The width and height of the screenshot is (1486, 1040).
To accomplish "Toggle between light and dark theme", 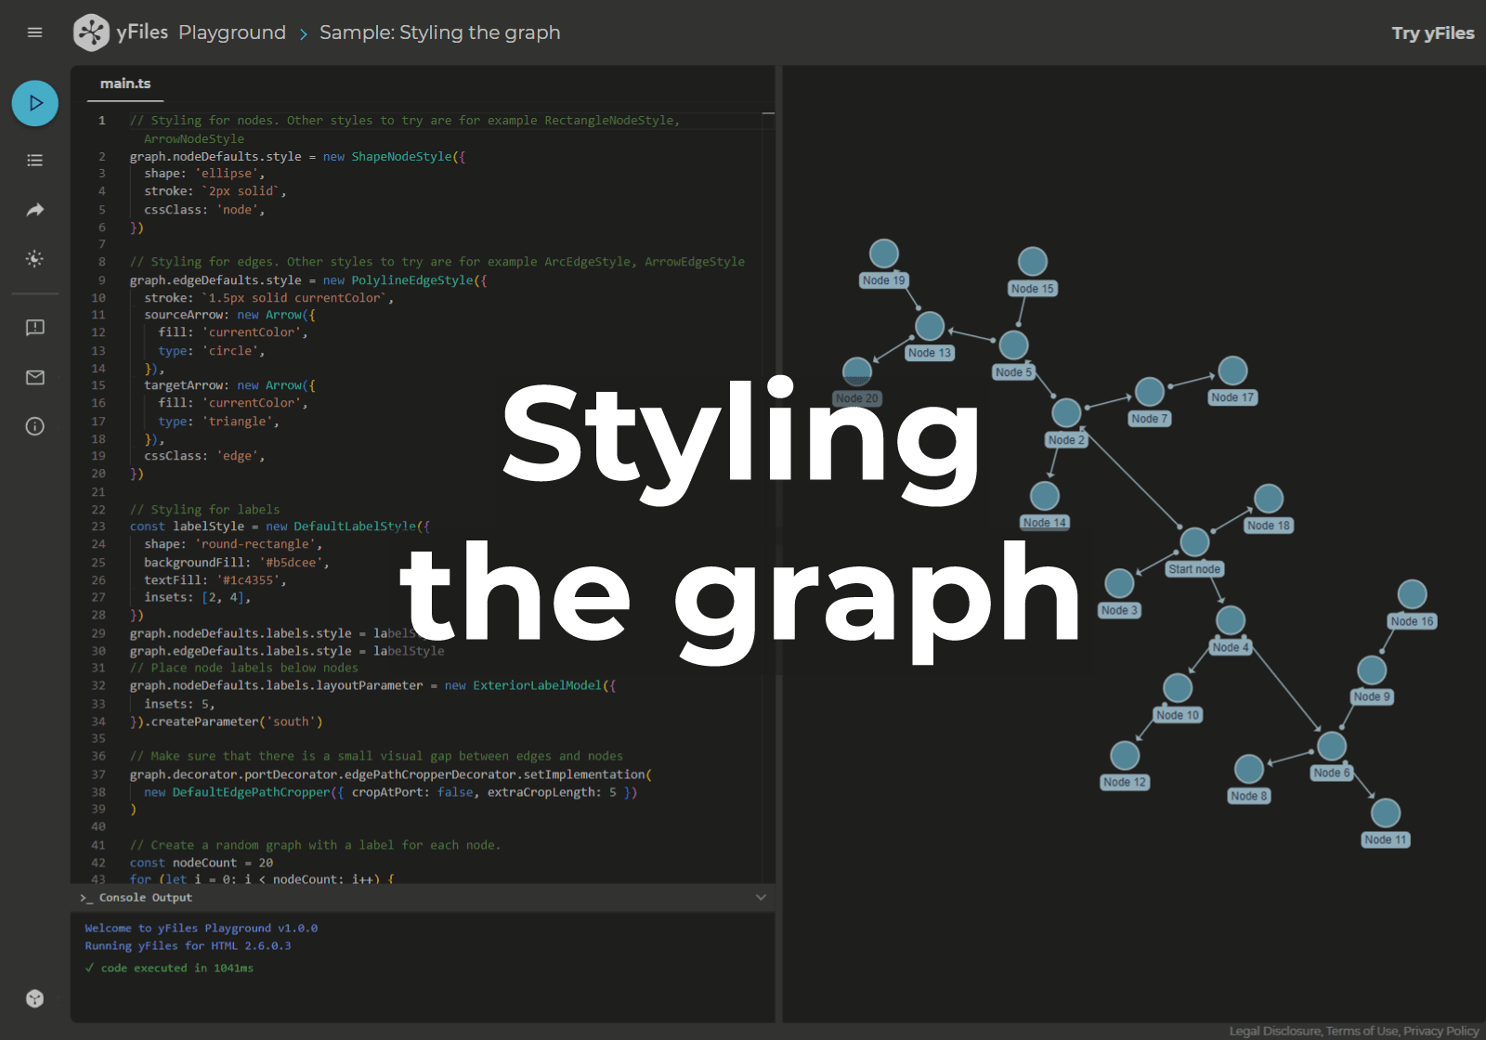I will (x=34, y=259).
